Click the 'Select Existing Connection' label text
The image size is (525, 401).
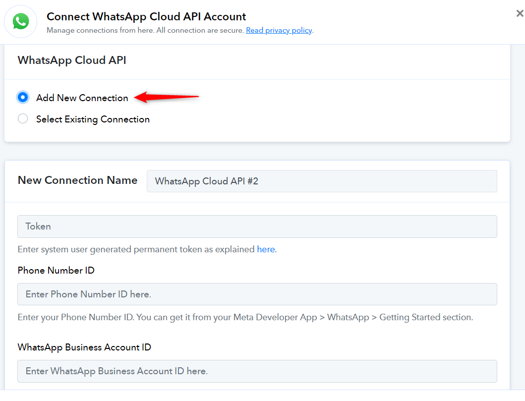93,119
